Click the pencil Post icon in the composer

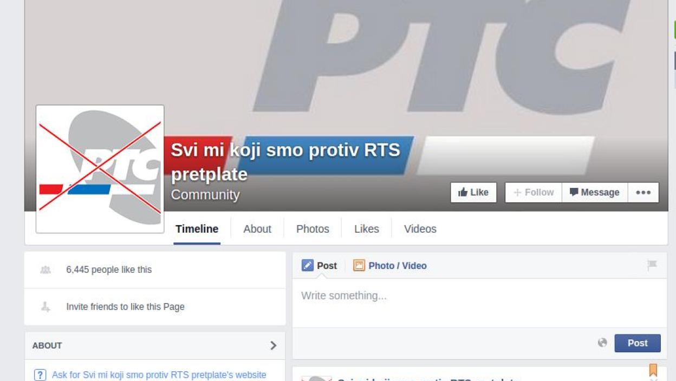[308, 265]
